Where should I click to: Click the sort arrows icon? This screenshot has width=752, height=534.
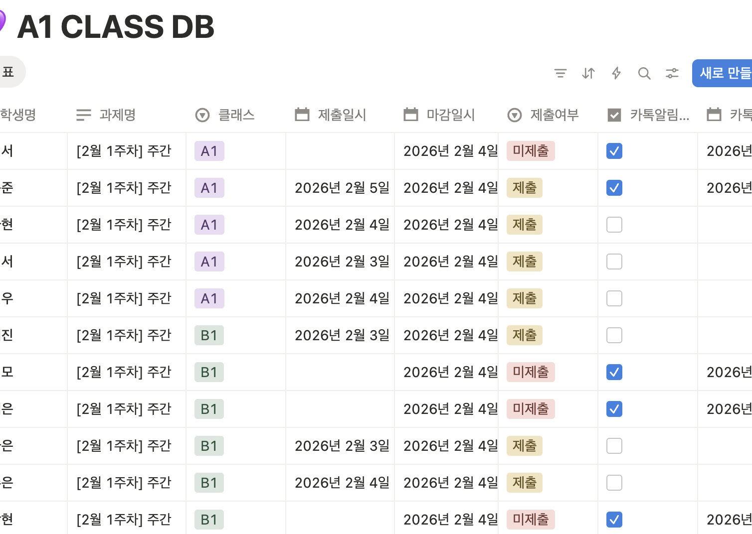tap(588, 74)
